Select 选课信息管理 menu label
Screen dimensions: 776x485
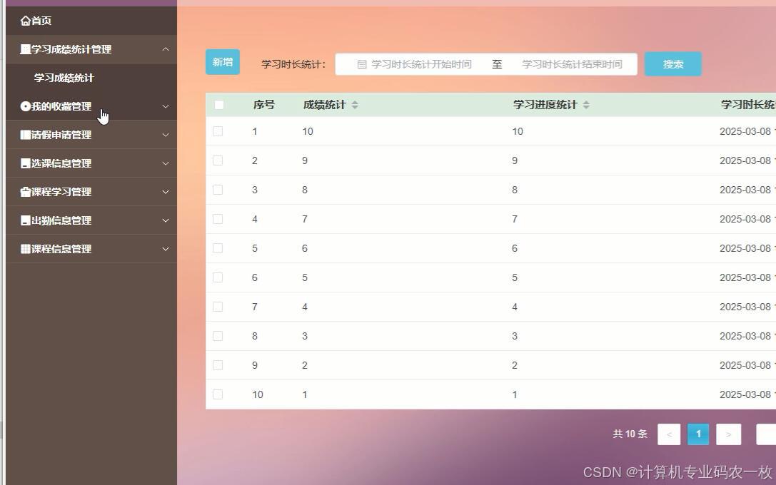pos(61,163)
